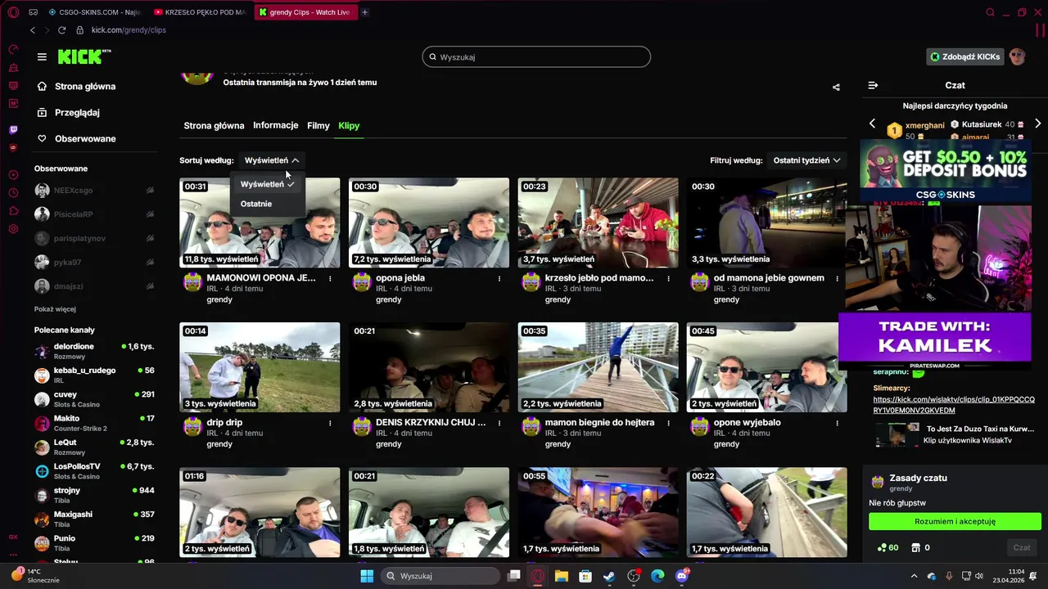Play the opona jebla clip thumbnail
1048x589 pixels.
[x=428, y=223]
